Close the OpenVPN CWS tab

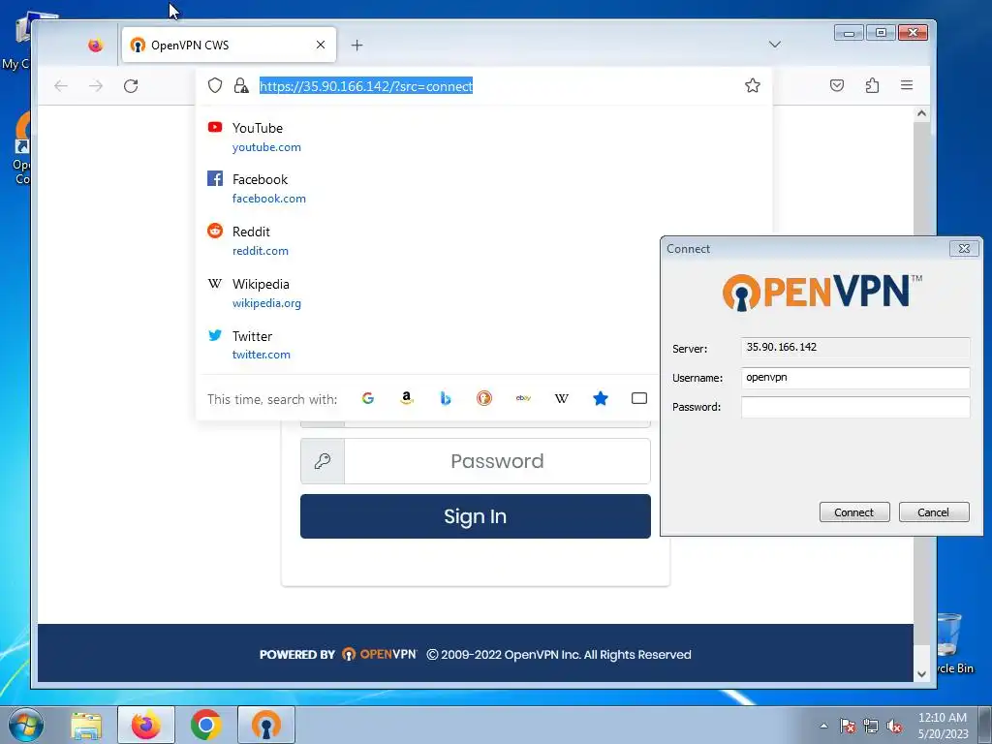pyautogui.click(x=321, y=45)
